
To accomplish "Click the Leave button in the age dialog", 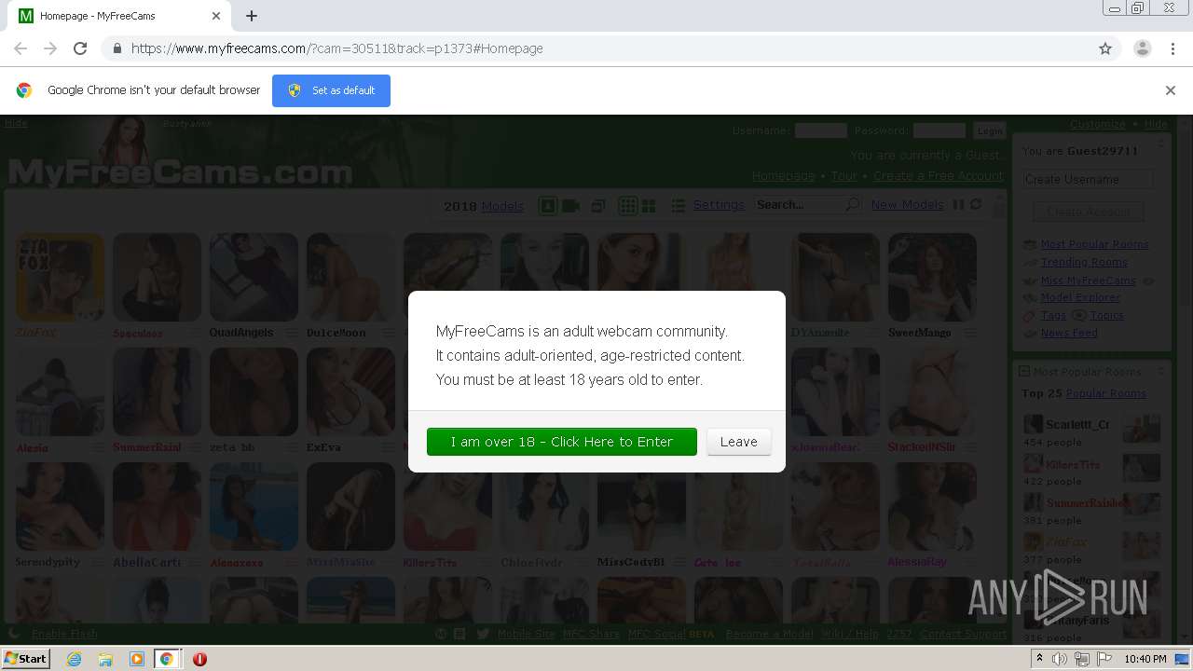I will pyautogui.click(x=738, y=442).
